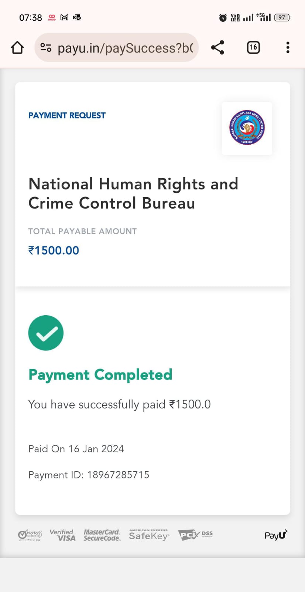Tap the PayU logo in footer

(275, 535)
